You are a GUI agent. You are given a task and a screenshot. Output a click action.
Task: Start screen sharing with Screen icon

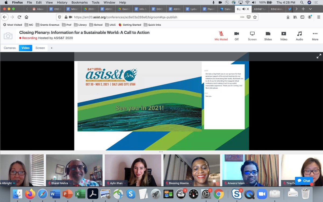(x=252, y=36)
